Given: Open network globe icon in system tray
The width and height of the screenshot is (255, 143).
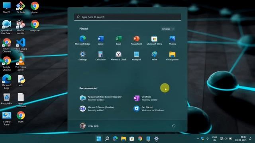Looking at the screenshot, I should click(222, 139).
